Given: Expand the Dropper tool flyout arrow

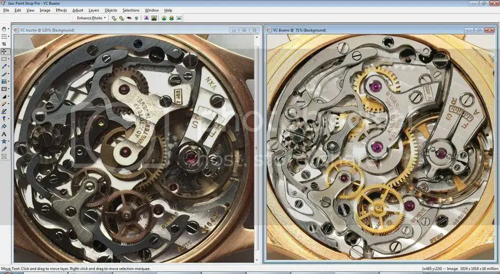Looking at the screenshot, I should [x=8, y=66].
